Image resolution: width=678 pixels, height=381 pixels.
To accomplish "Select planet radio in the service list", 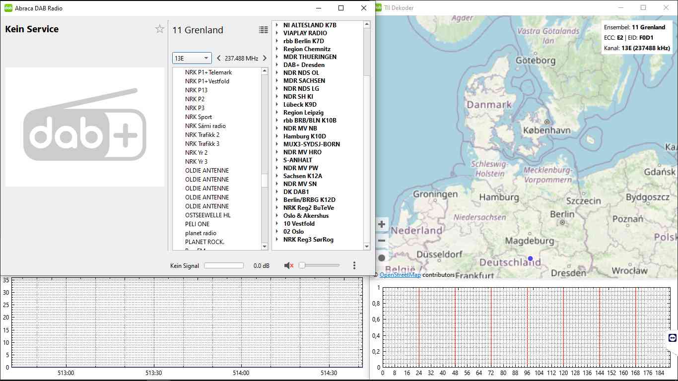I will (201, 233).
